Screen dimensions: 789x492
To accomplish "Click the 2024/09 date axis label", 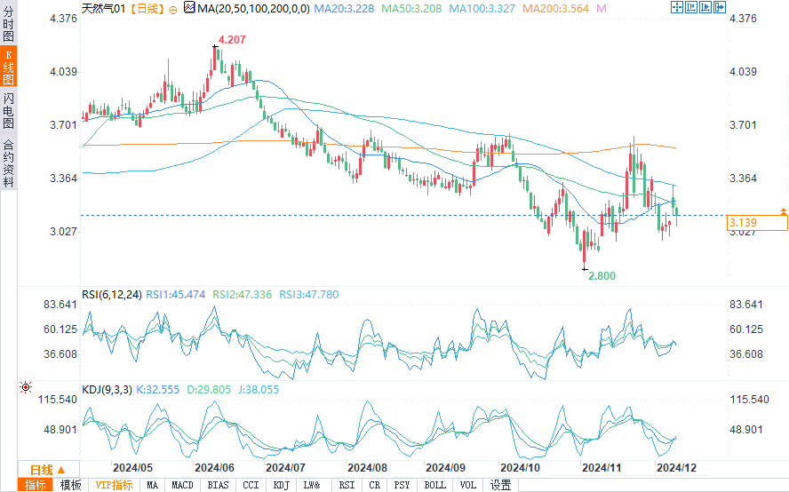I will coord(445,468).
